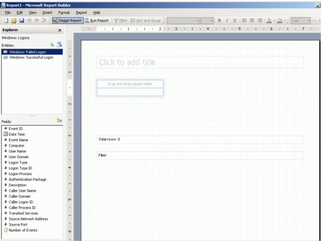Screen dimensions: 322x241
Task: Select Windows: Successful Logon entity
Action: (x=32, y=57)
